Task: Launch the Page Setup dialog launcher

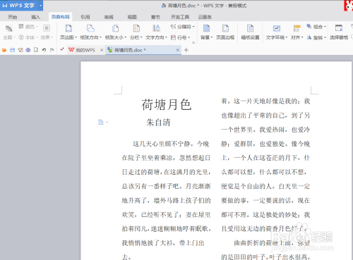Action: click(193, 42)
